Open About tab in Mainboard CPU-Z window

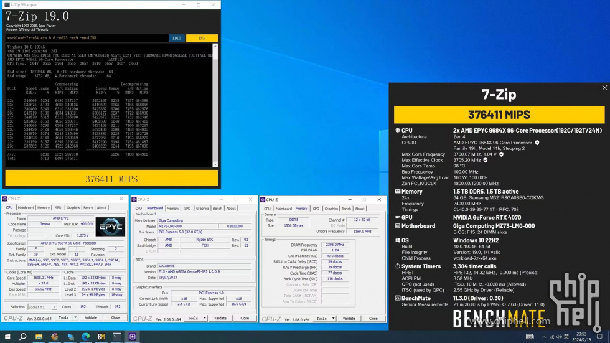[231, 209]
